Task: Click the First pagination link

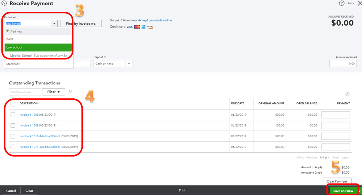Action: coord(300,158)
